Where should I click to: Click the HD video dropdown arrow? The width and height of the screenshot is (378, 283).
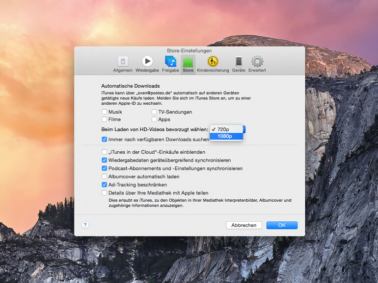coord(244,129)
